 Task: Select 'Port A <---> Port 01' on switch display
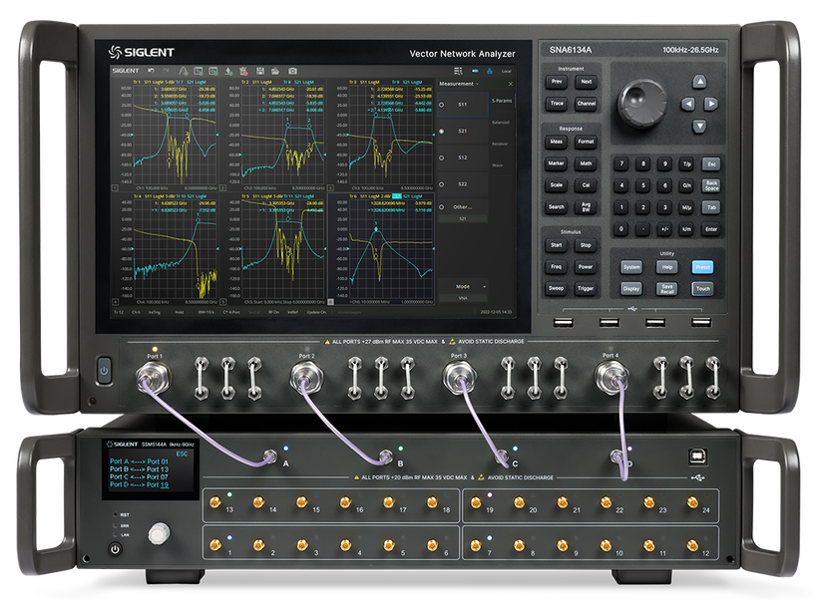click(x=139, y=461)
